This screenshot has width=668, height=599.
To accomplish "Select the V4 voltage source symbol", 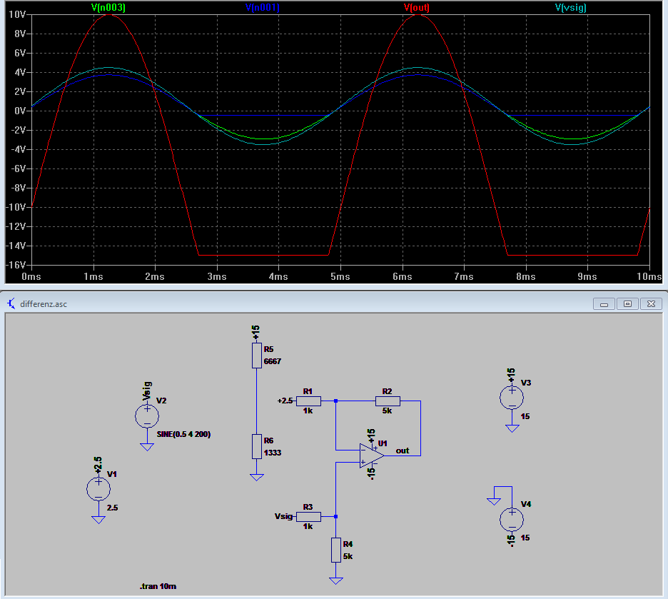I will [512, 518].
